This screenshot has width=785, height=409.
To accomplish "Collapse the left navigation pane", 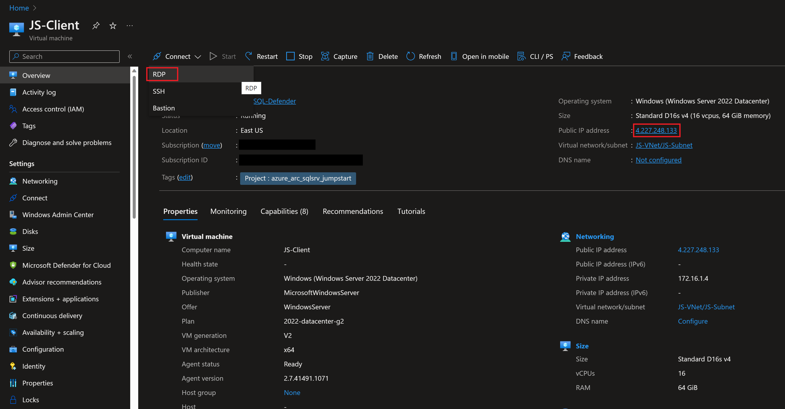I will pos(130,56).
